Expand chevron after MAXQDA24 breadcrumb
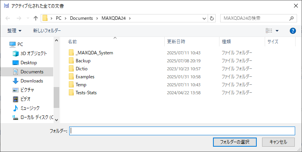The image size is (302, 152). pyautogui.click(x=130, y=18)
